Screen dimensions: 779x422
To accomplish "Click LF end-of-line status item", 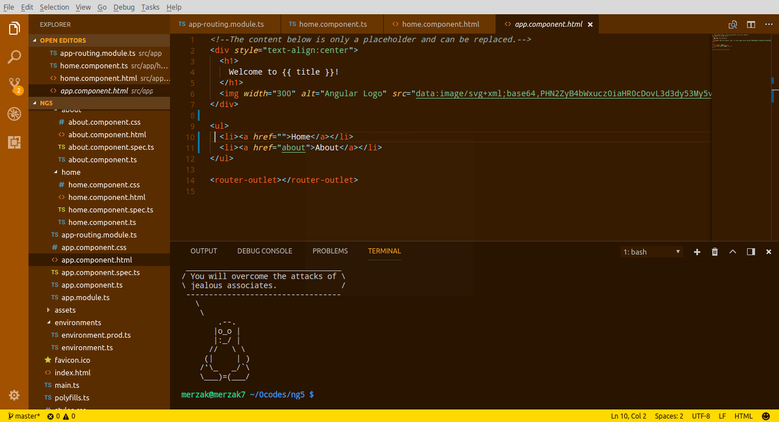I will pyautogui.click(x=722, y=416).
